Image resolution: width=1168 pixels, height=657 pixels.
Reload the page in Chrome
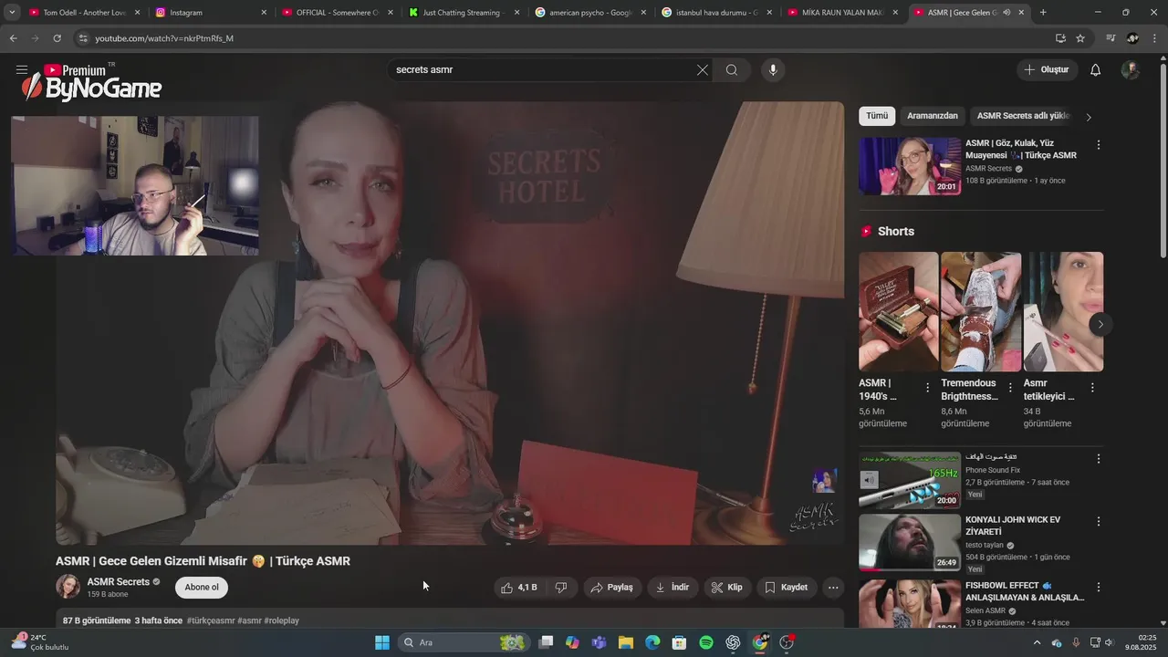click(x=57, y=38)
